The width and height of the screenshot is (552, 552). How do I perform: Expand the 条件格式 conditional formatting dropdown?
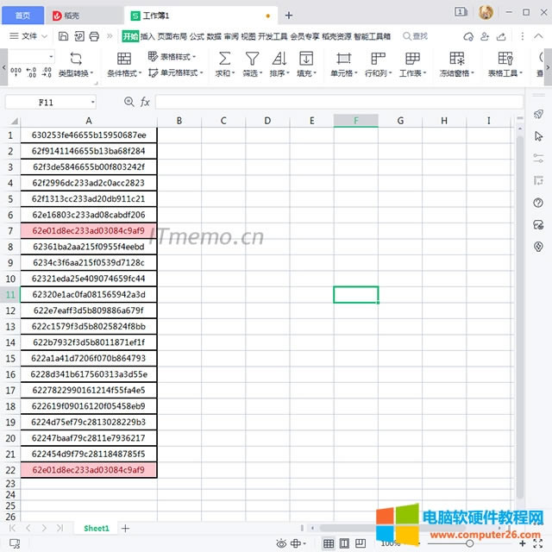(x=123, y=73)
